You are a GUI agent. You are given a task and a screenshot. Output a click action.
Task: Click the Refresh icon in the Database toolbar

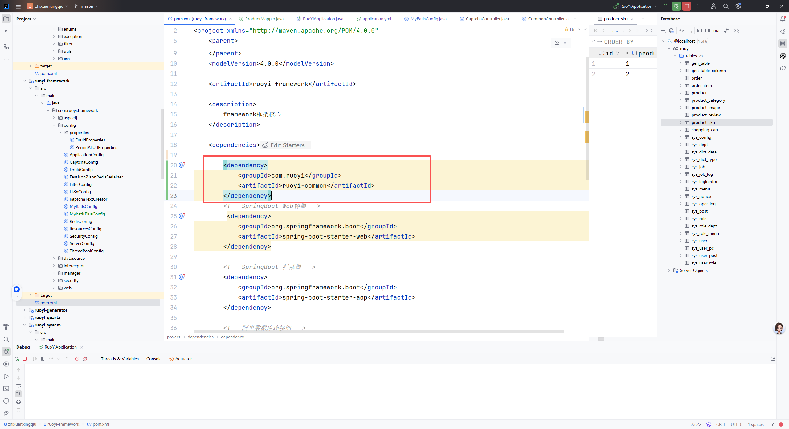pos(681,31)
